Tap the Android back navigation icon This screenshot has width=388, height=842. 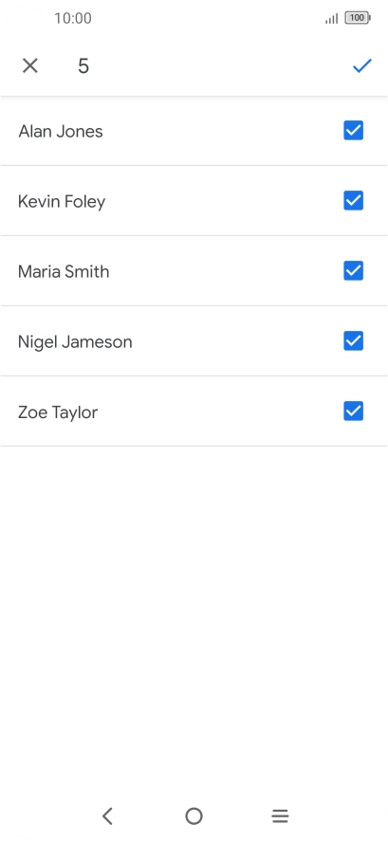107,815
